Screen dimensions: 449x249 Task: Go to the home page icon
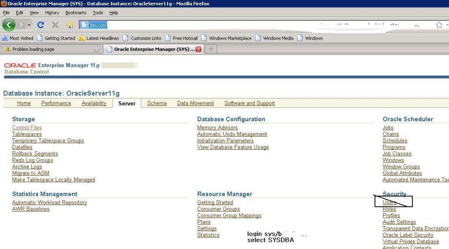70,25
